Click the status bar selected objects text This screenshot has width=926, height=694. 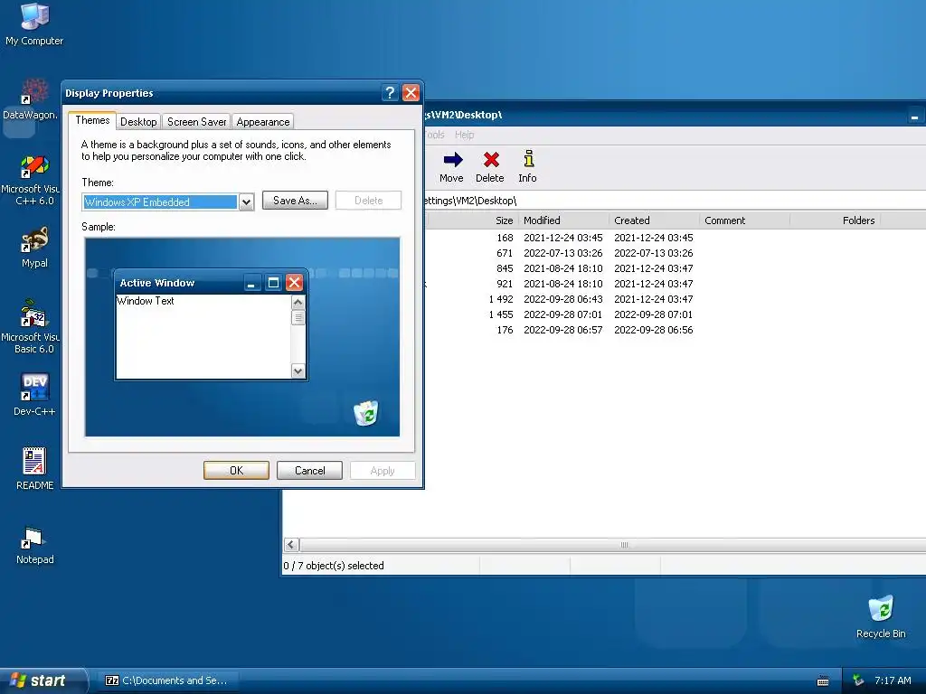[x=334, y=566]
